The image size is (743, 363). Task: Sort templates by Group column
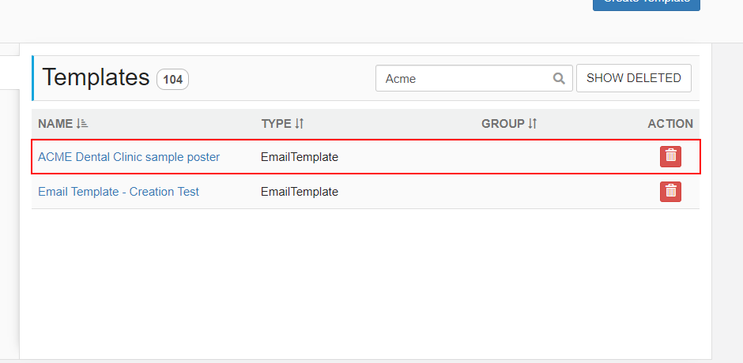pyautogui.click(x=509, y=124)
